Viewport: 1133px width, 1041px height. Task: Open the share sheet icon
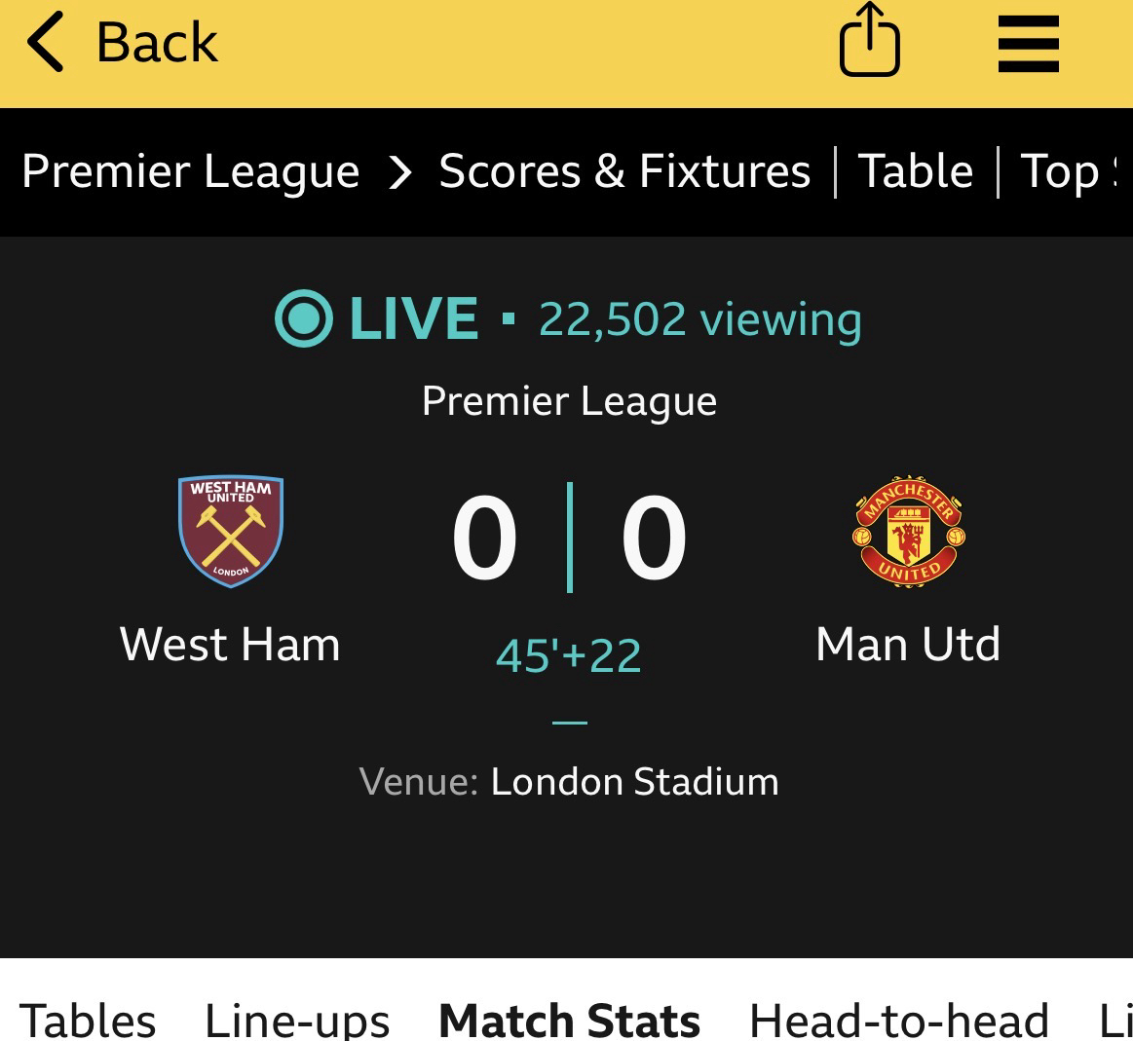pyautogui.click(x=869, y=41)
